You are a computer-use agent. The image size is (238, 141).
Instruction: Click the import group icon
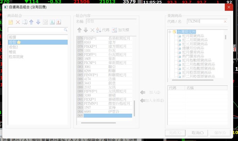click(52, 22)
